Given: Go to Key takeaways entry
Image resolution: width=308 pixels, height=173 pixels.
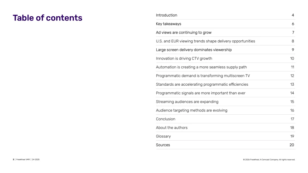Looking at the screenshot, I should click(169, 24).
